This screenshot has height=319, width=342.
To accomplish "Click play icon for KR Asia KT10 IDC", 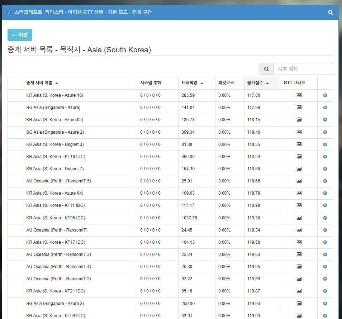I will [x=325, y=157].
